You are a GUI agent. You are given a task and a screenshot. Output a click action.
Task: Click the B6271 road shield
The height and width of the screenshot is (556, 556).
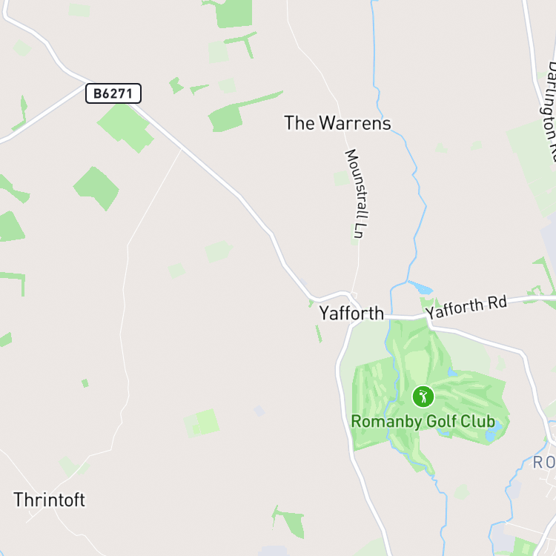point(113,93)
